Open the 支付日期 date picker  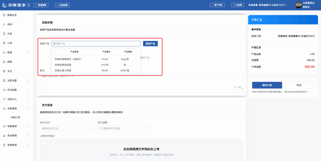(x=124, y=128)
